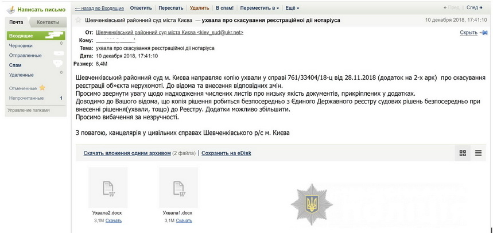Open the Ухвала2.docx file icon
493x233 pixels.
pos(108,188)
